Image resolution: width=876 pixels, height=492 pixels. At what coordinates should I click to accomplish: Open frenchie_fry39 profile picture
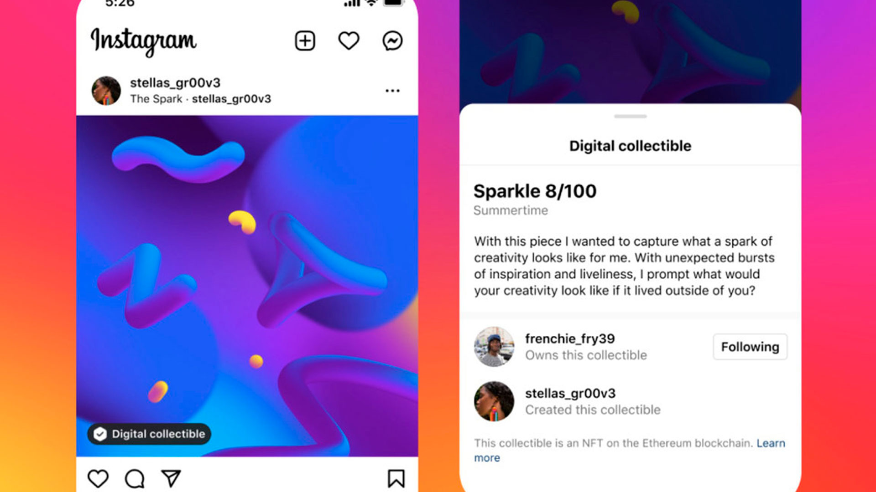(494, 347)
